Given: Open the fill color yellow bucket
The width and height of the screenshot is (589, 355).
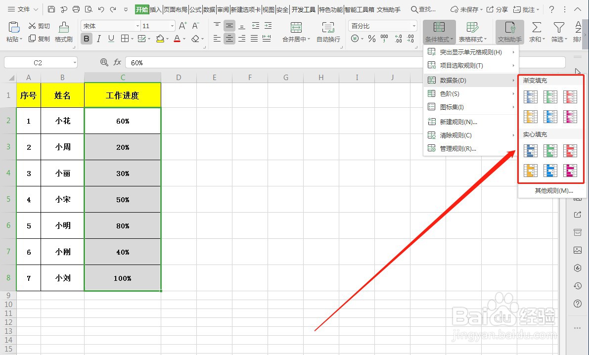Looking at the screenshot, I should coord(160,39).
